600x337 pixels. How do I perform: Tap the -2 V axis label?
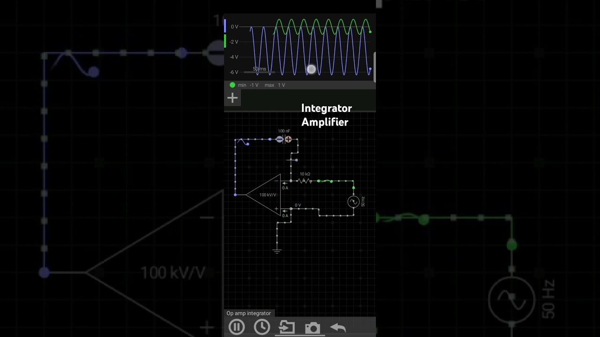tap(233, 42)
